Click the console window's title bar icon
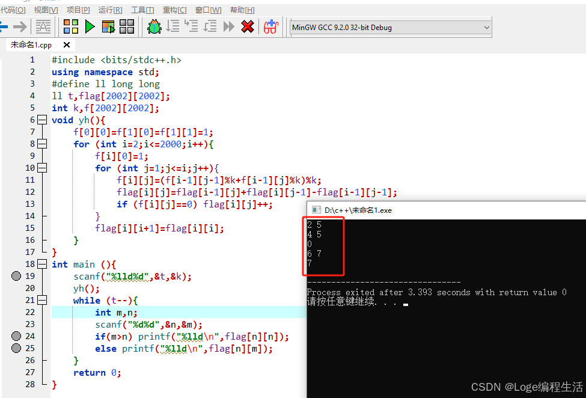The image size is (586, 398). pos(316,210)
